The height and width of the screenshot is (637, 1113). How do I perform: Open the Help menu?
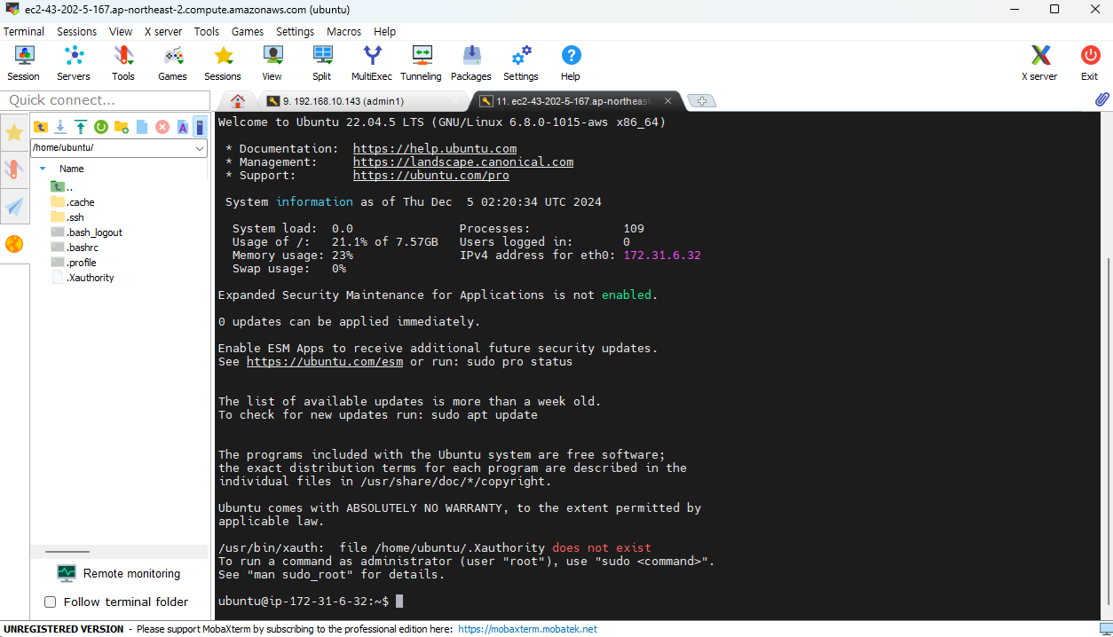pos(385,31)
